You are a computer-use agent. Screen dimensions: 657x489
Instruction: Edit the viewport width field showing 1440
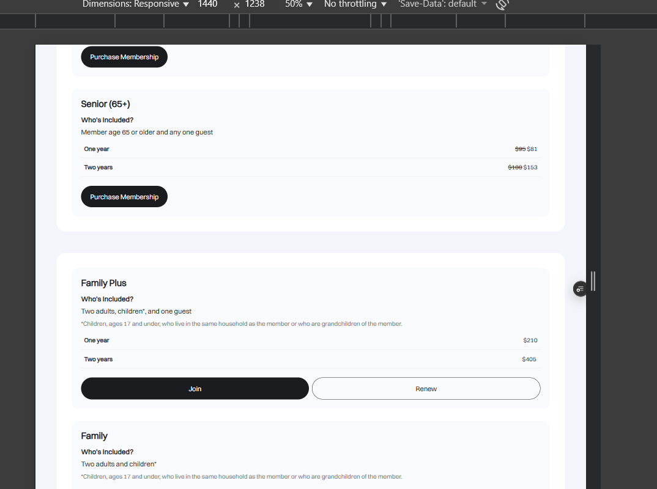[208, 4]
